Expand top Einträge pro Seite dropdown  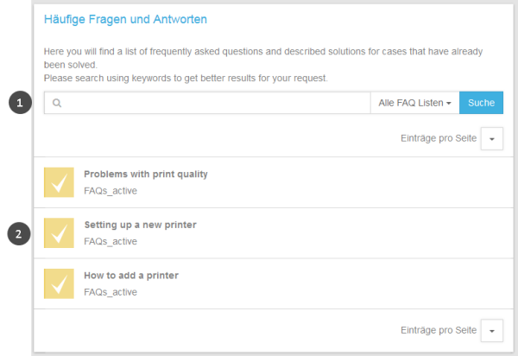point(492,138)
